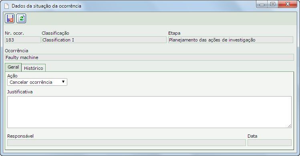Maximize the occurrence data window
Viewport: 300px width, 156px height.
pyautogui.click(x=273, y=4)
